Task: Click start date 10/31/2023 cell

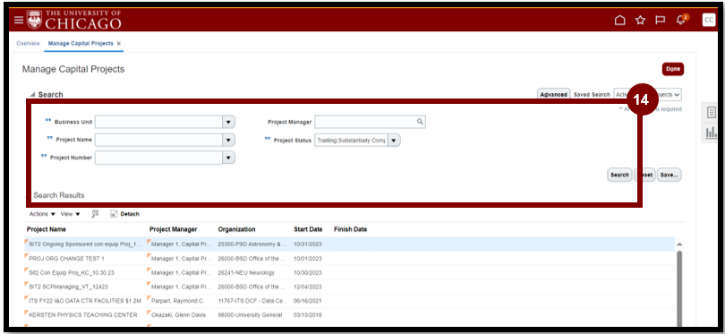Action: tap(308, 244)
